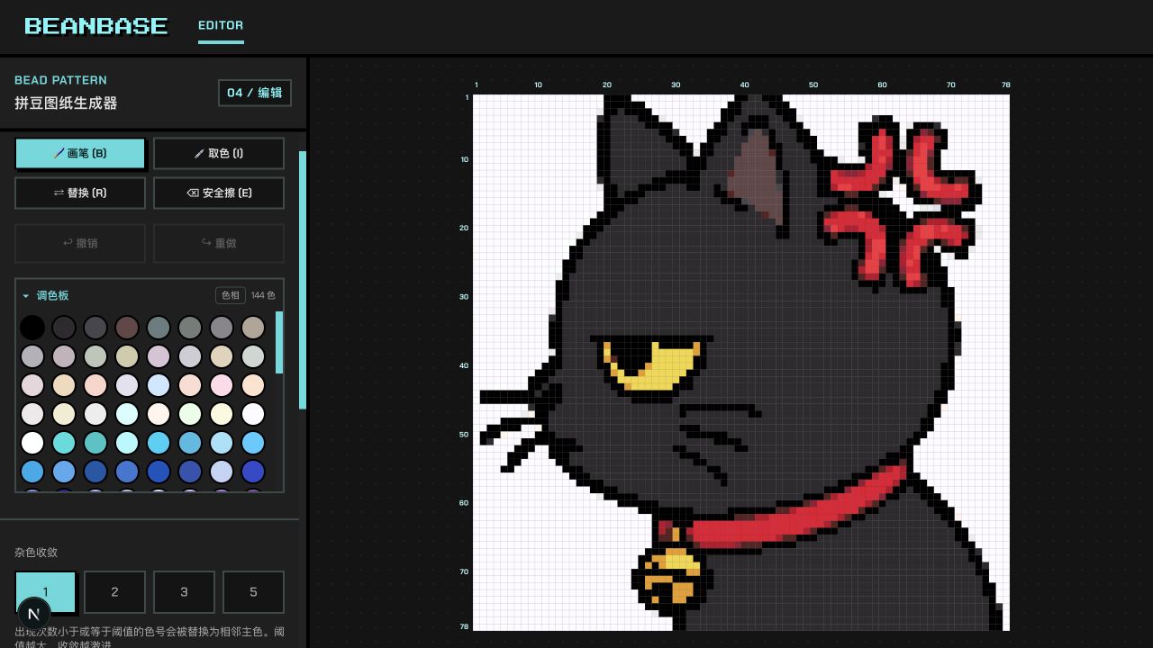The width and height of the screenshot is (1153, 648).
Task: Choose the 替换 (R) replace tool
Action: point(80,193)
